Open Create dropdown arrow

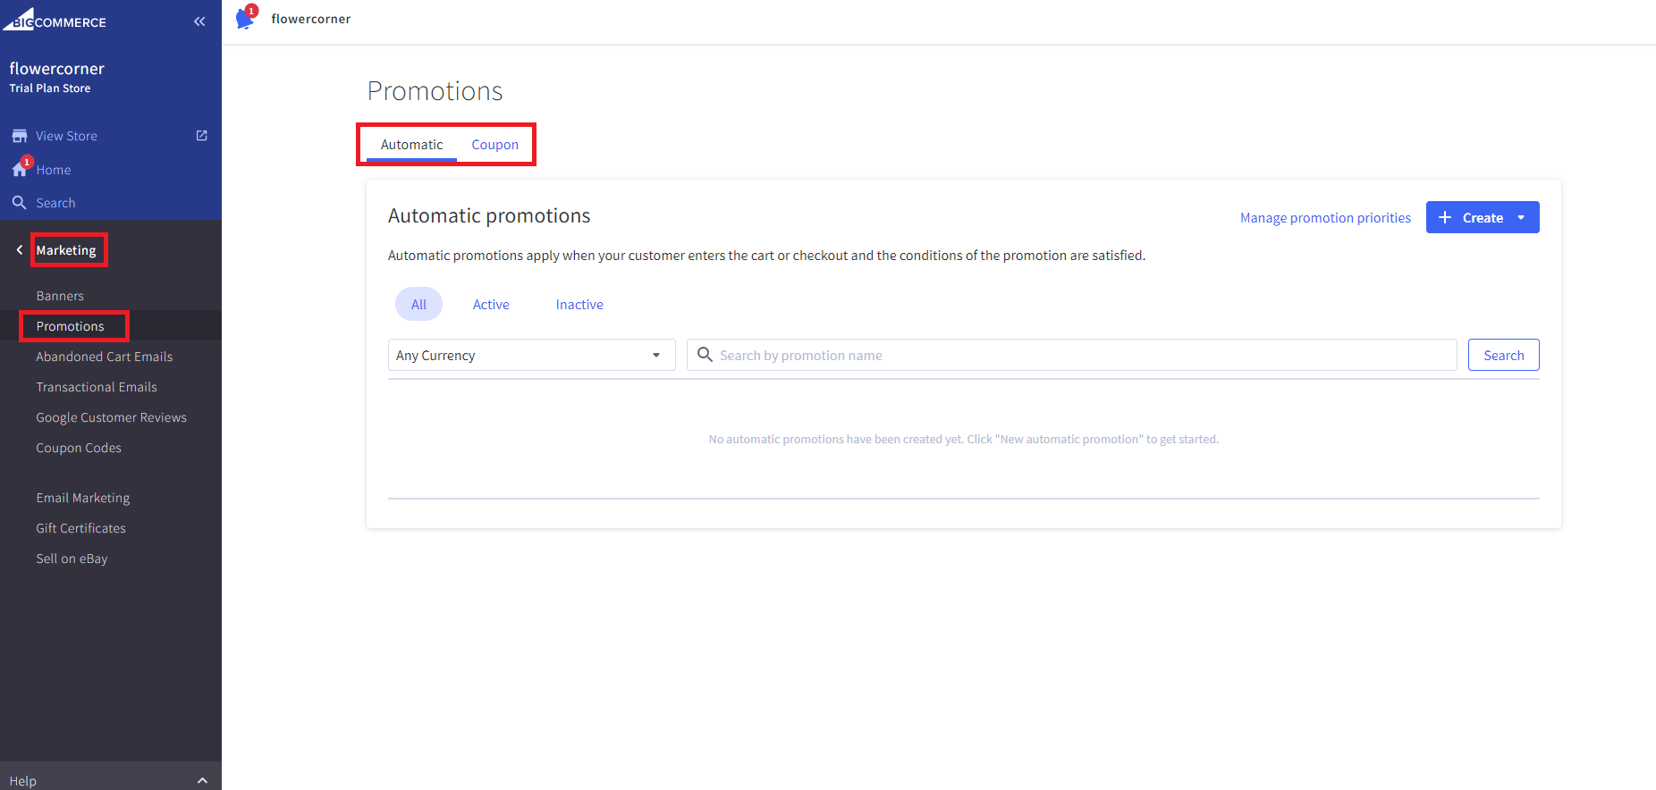click(x=1521, y=218)
